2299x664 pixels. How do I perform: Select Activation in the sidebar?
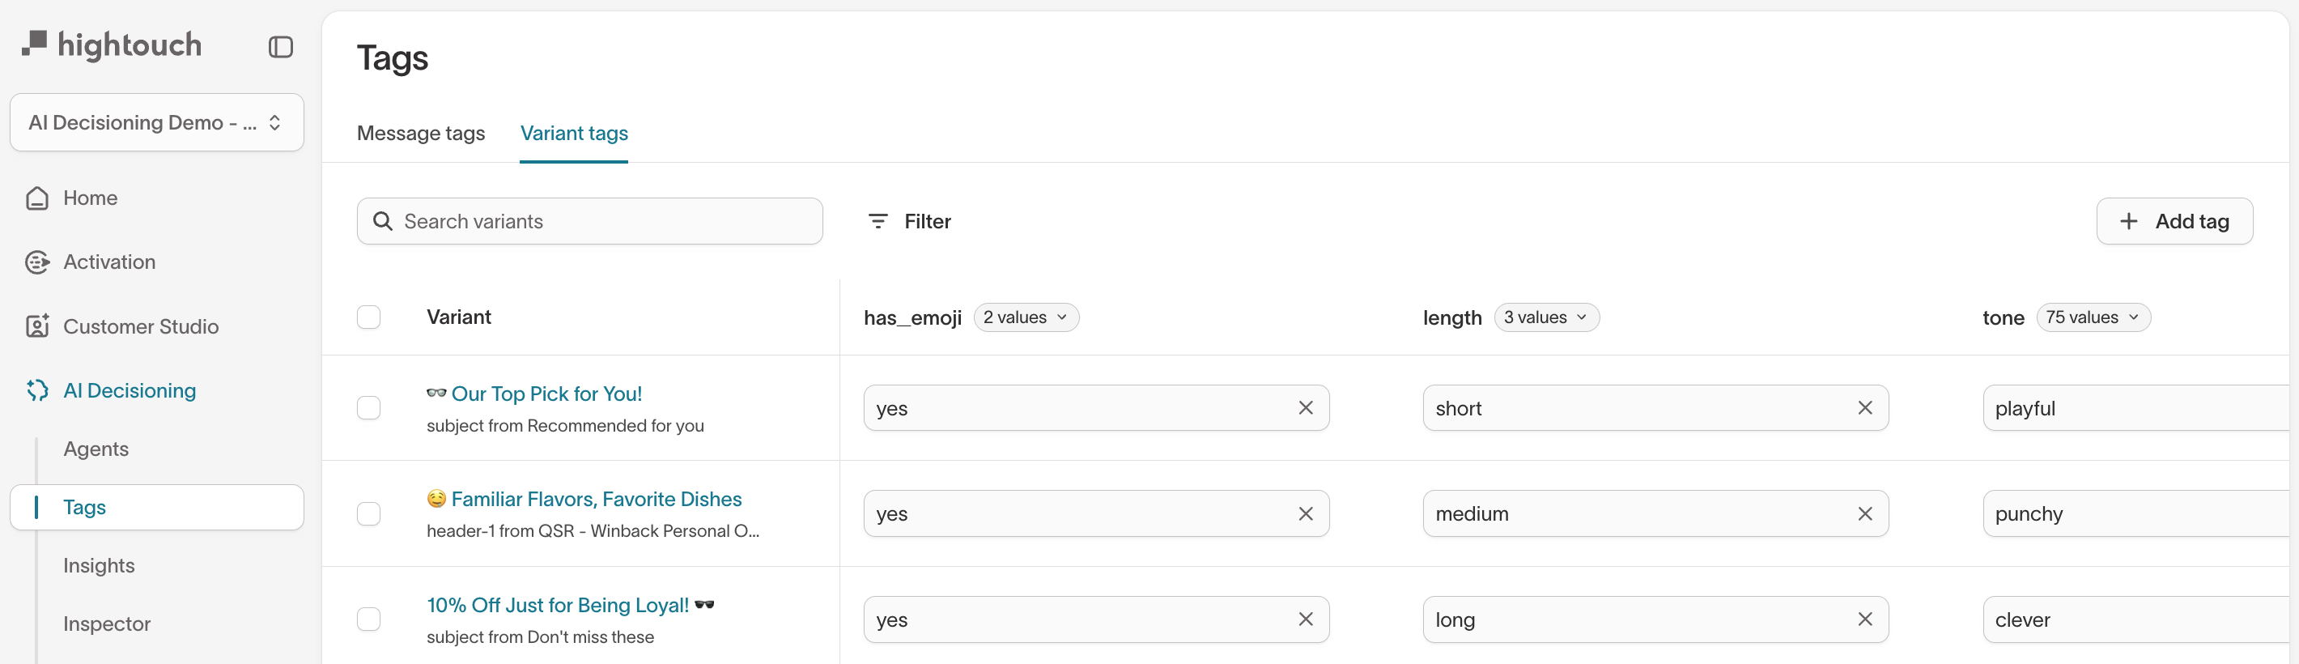tap(109, 262)
